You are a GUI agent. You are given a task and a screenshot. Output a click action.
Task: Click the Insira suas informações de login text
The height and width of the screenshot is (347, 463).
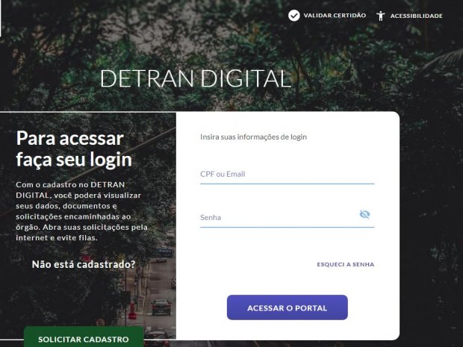pos(253,137)
